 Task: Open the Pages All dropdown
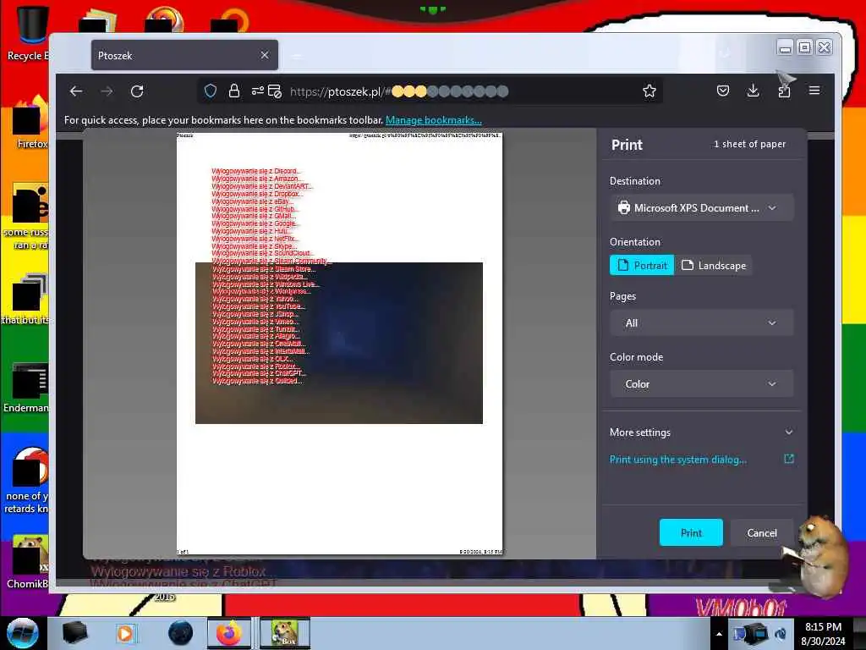[701, 322]
